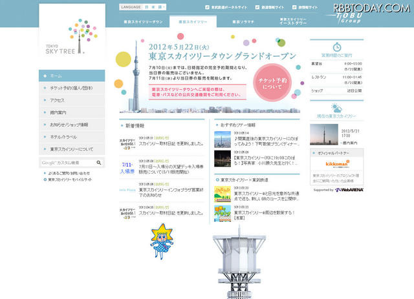The image size is (414, 299).
Task: Open the 館内案内 link beside live camera
Action: [x=350, y=143]
